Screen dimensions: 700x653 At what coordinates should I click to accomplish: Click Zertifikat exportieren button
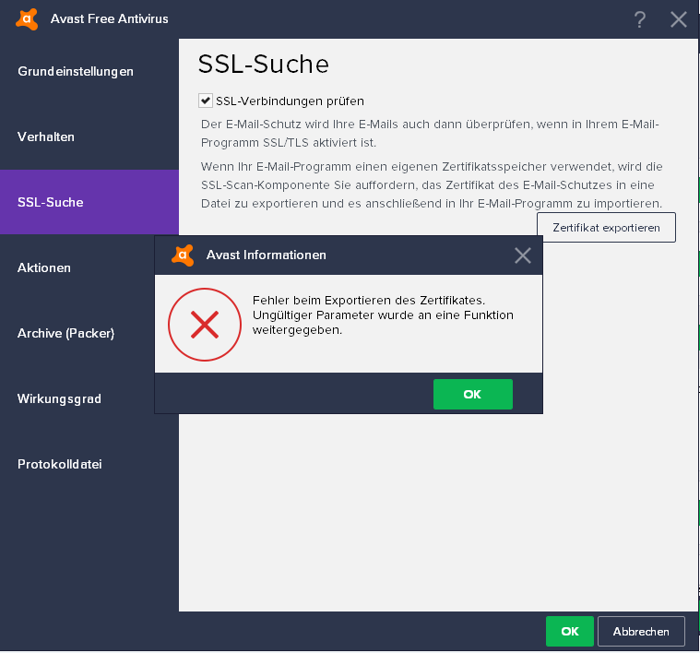(606, 228)
